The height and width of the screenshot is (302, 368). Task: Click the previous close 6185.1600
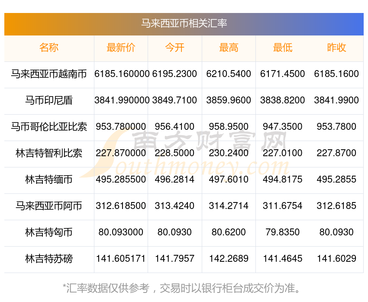point(336,74)
